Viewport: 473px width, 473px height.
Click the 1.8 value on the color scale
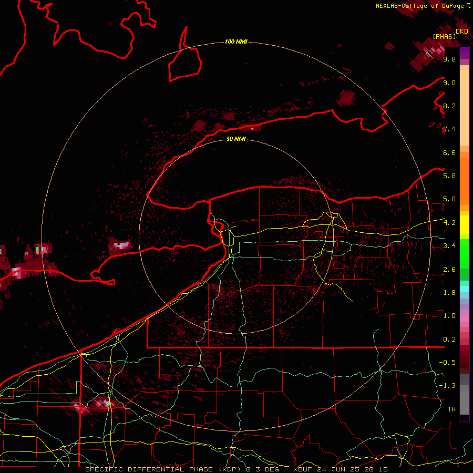(x=449, y=293)
